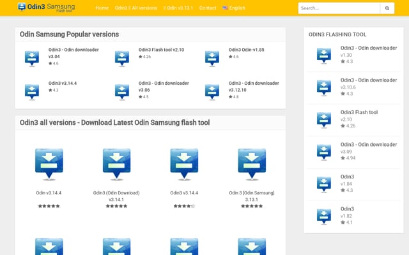Click download icon for Odin3 Odin-v1.85
This screenshot has width=409, height=255.
(x=212, y=59)
